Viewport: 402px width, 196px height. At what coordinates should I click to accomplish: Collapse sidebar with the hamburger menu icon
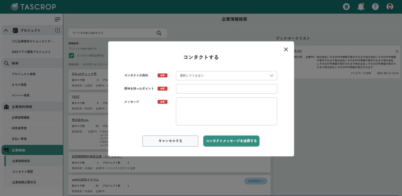[57, 19]
